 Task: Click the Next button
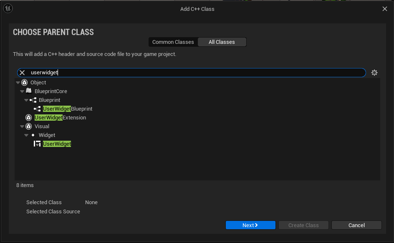pyautogui.click(x=250, y=225)
